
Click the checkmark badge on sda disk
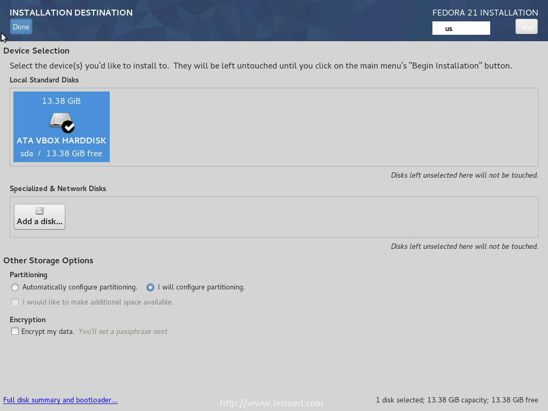pyautogui.click(x=68, y=127)
